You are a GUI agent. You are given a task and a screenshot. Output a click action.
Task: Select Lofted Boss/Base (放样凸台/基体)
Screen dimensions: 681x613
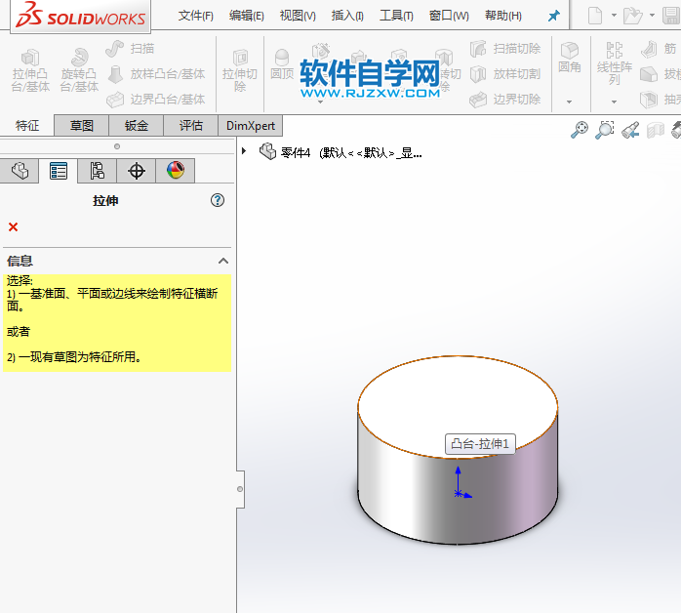click(156, 74)
